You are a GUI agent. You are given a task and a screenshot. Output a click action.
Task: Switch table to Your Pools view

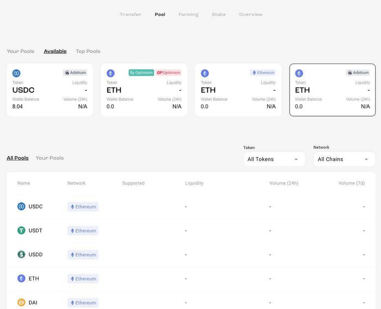50,158
